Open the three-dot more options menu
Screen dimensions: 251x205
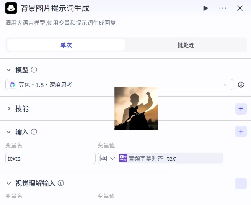[223, 8]
